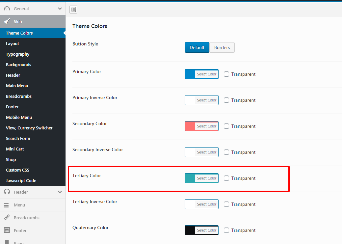
Task: Open the gray Breadcrumbs sidebar section
Action: click(33, 218)
